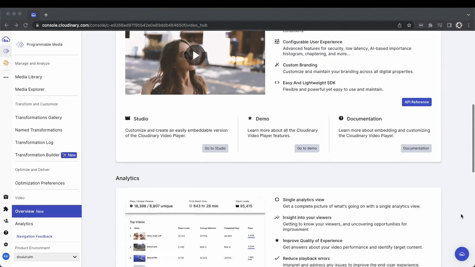This screenshot has width=475, height=267.
Task: Open a new browser tab with plus
Action: pos(46,15)
